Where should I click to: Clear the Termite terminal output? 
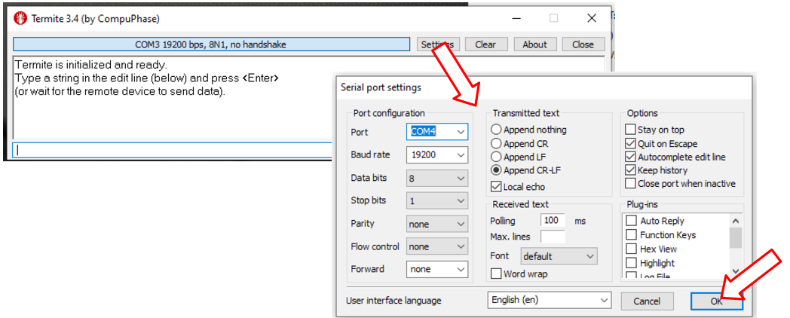tap(485, 44)
